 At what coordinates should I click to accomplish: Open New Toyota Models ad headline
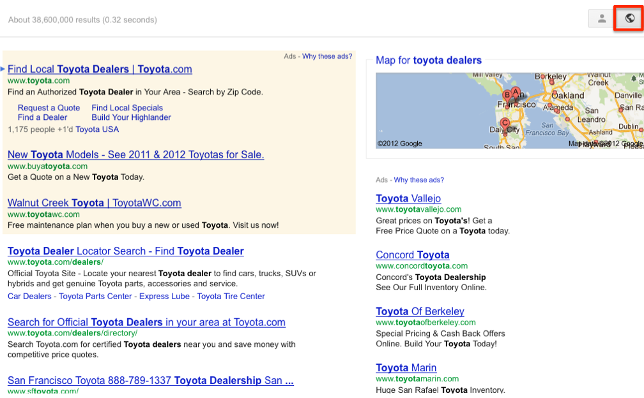click(x=136, y=155)
